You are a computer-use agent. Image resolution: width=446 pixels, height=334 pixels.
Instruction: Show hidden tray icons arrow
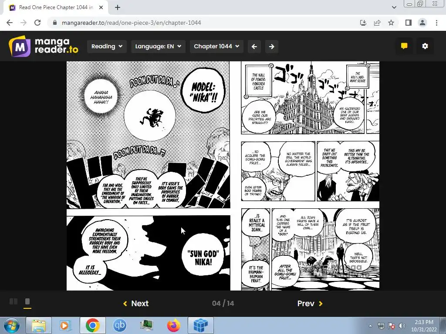(370, 326)
